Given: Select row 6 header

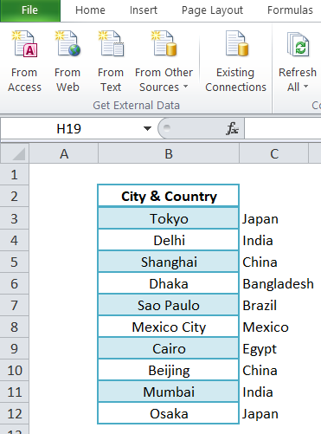Looking at the screenshot, I should (14, 283).
